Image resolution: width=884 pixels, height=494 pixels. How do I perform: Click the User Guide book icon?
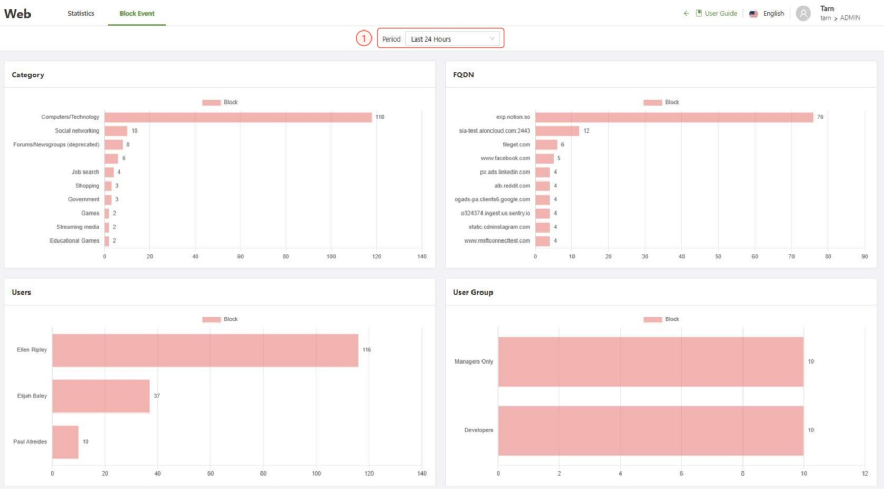[x=699, y=13]
